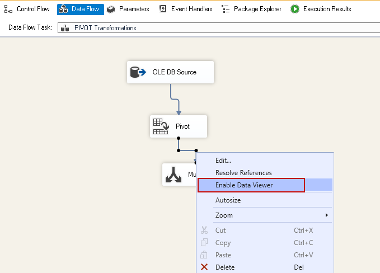Click the Copy icon in context menu
This screenshot has width=380, height=273.
coord(204,243)
